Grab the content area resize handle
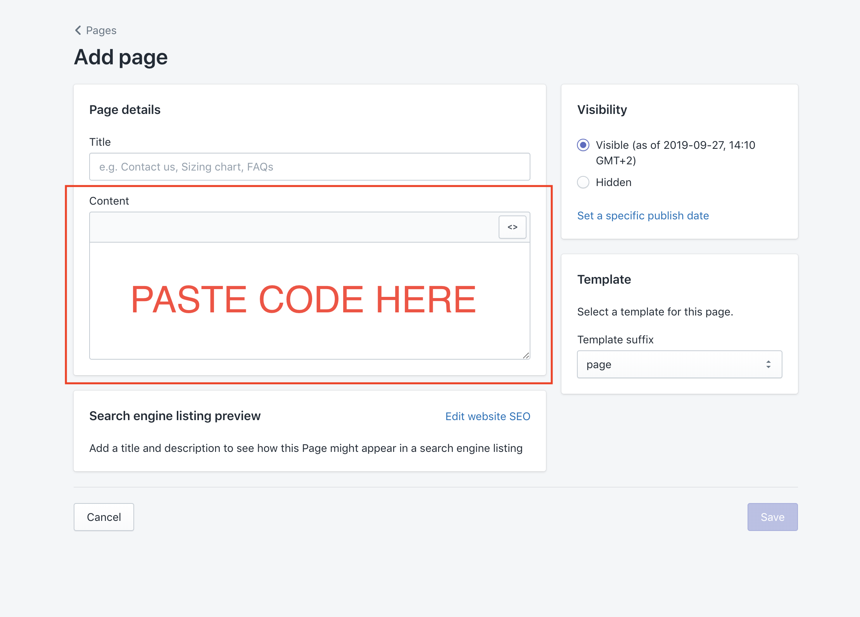This screenshot has width=860, height=617. (526, 355)
